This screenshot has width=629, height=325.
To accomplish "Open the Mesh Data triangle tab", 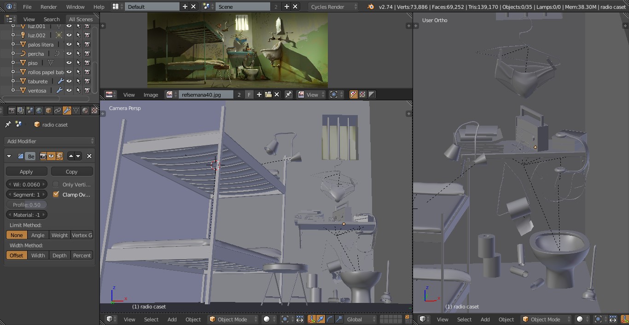I will click(76, 110).
